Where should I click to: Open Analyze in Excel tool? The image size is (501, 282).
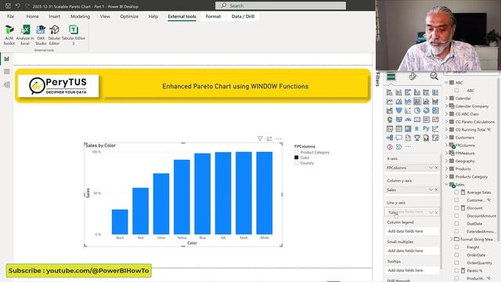(x=25, y=34)
